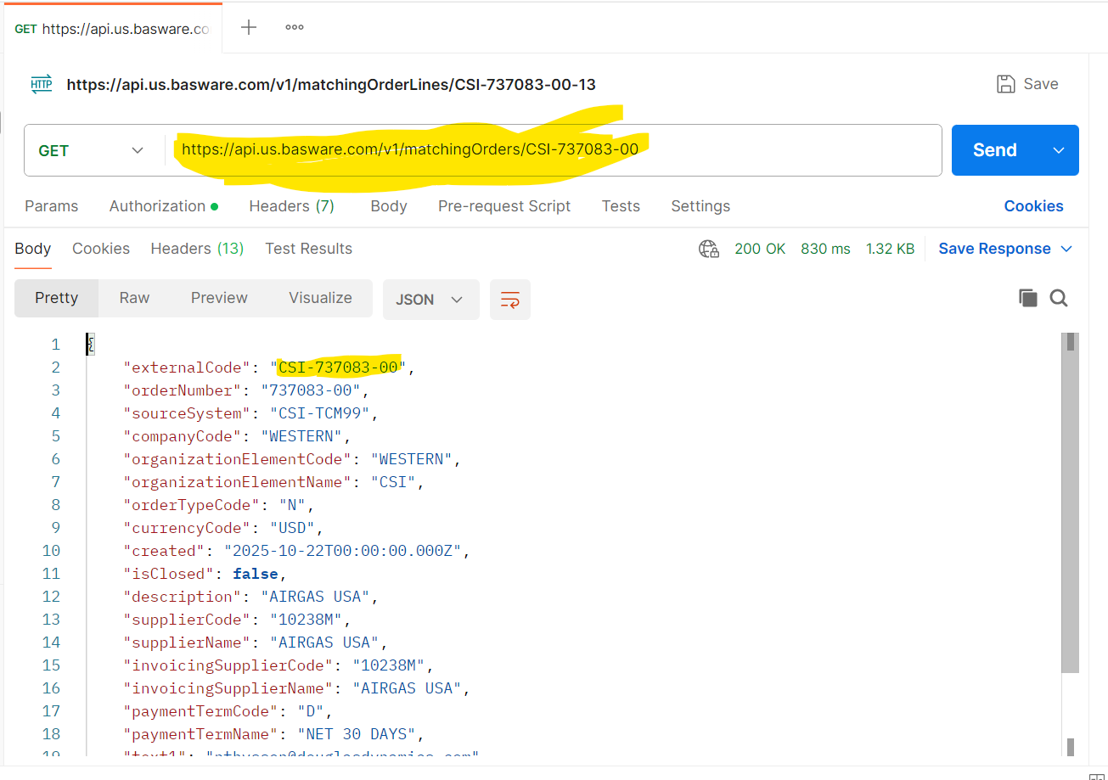Expand the JSON format dropdown
The height and width of the screenshot is (780, 1108).
click(430, 300)
